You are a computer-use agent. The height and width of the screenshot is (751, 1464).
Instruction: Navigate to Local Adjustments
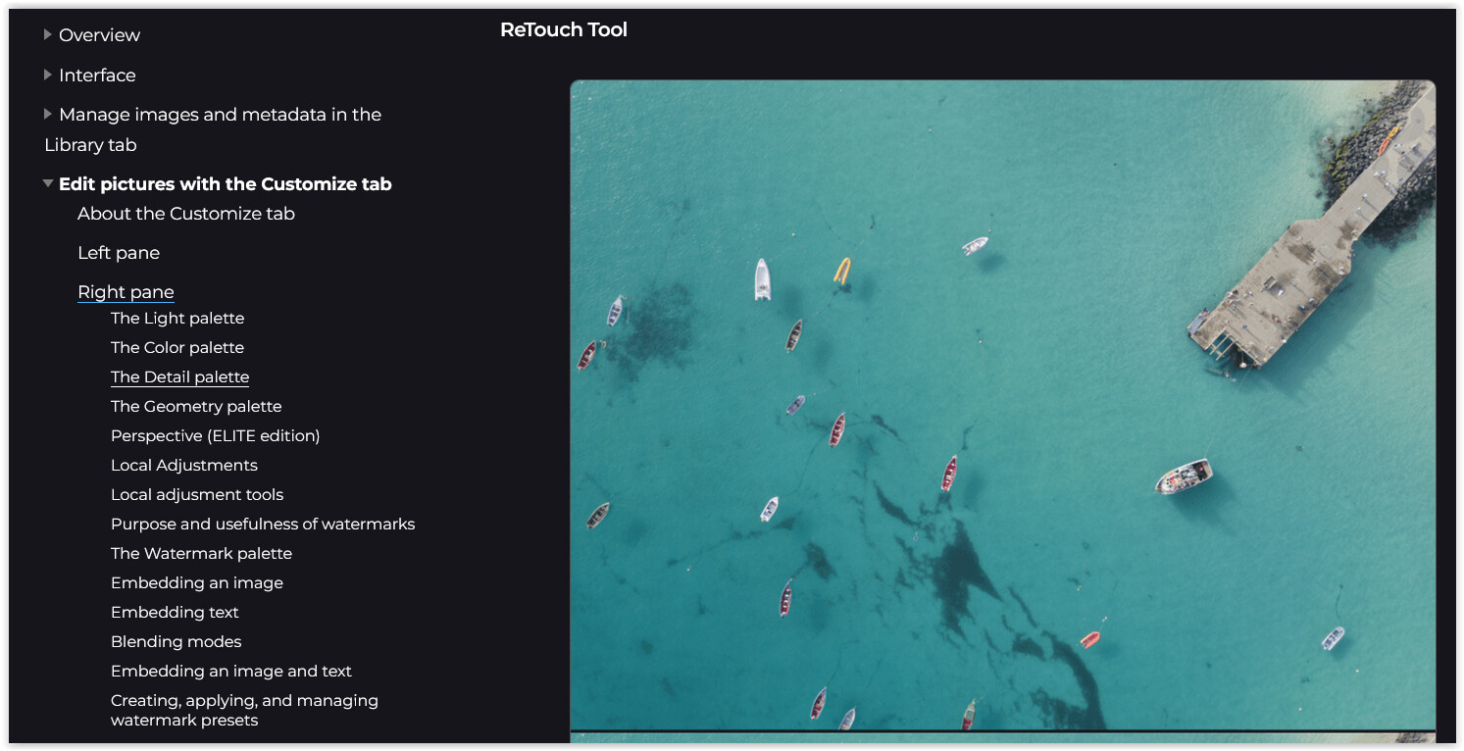click(184, 466)
